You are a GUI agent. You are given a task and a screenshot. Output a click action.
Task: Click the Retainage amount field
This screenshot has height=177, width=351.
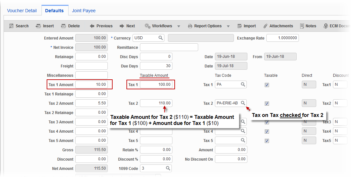[92, 57]
